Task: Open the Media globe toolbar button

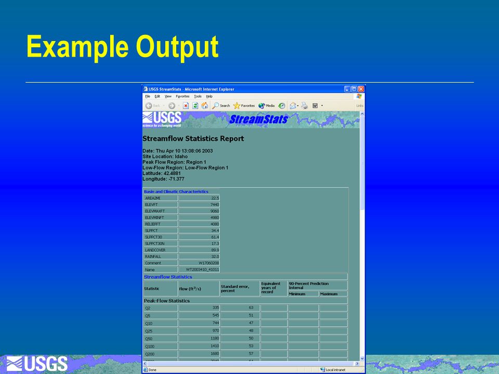Action: (x=266, y=105)
